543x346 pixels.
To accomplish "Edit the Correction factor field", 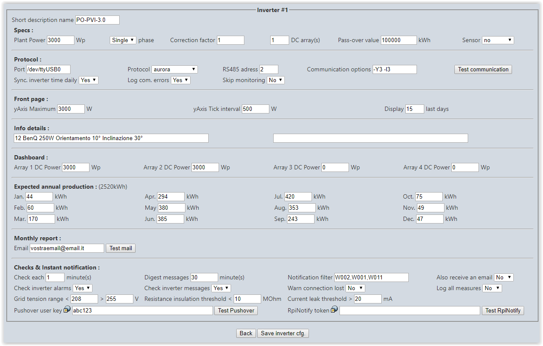I will [x=231, y=40].
